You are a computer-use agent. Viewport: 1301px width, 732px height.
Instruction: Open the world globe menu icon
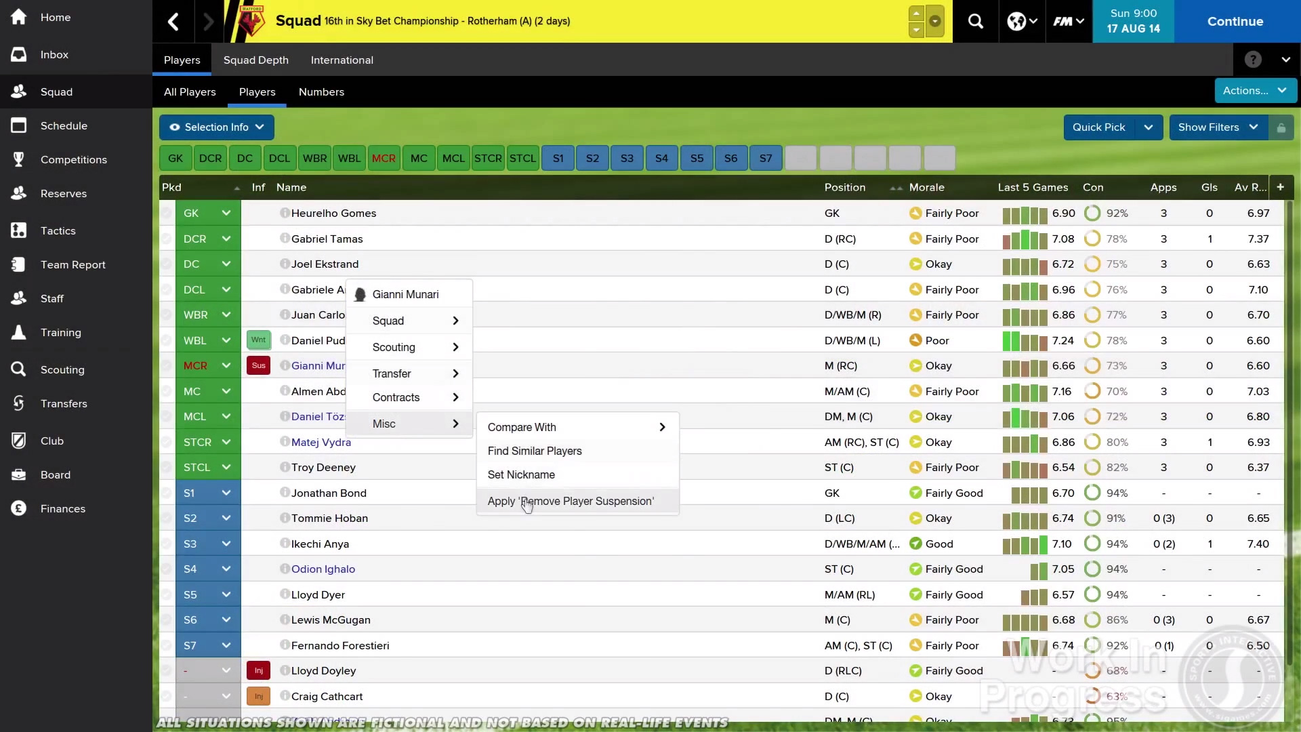coord(1016,21)
